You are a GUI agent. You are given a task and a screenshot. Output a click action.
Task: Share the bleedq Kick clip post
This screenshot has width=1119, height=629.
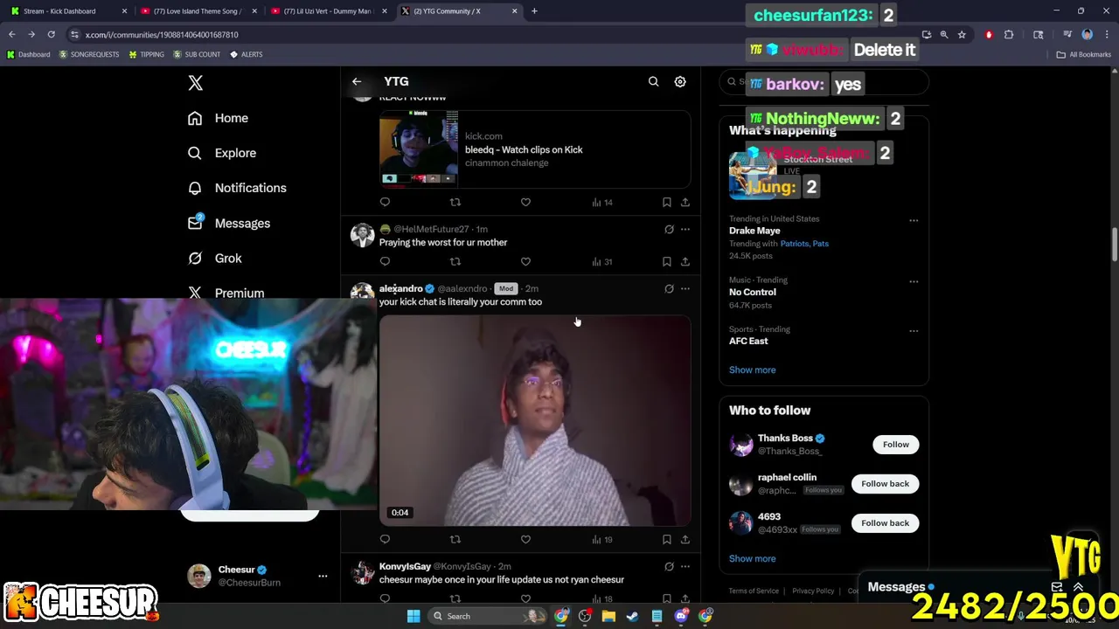click(x=685, y=203)
